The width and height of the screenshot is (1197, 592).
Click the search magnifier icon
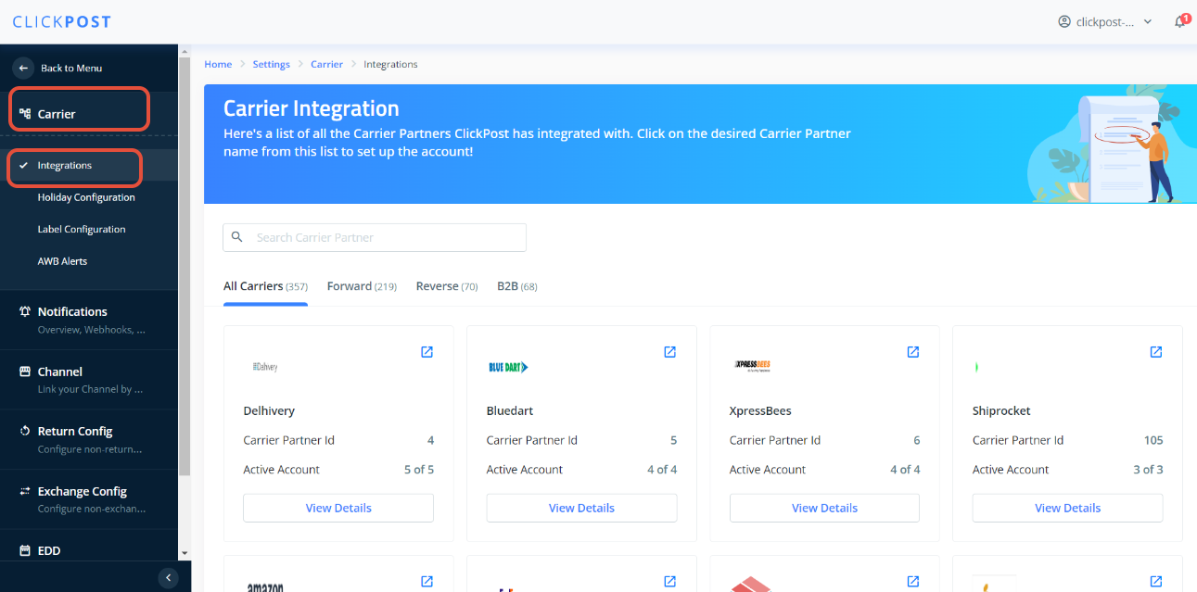click(237, 237)
